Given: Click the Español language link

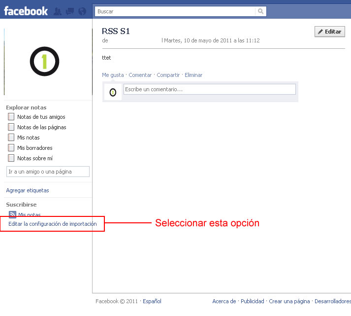Looking at the screenshot, I should point(152,301).
